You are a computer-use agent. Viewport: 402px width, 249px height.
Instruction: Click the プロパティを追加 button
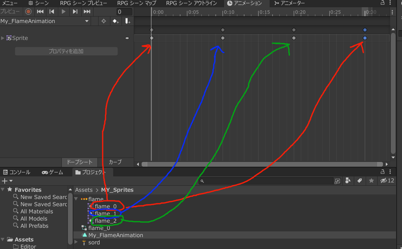pos(66,51)
